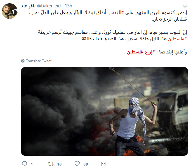Image resolution: width=192 pixels, height=168 pixels.
Task: Click the Translate Tweet link
Action: pos(39,61)
